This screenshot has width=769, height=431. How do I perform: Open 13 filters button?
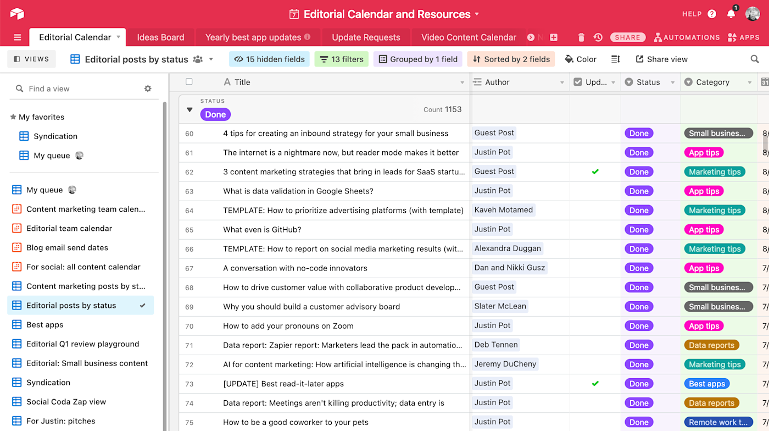[341, 59]
